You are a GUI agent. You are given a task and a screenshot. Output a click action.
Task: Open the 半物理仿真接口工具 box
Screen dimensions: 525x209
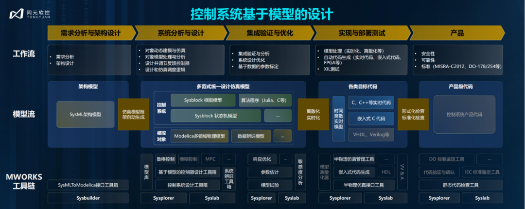pyautogui.click(x=364, y=185)
